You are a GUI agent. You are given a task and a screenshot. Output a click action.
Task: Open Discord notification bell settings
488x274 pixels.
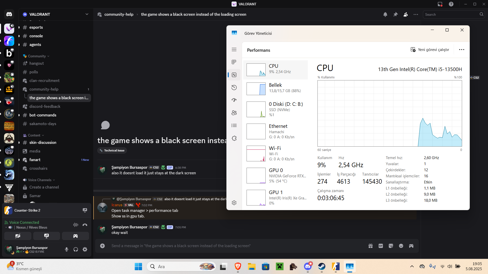coord(385,14)
